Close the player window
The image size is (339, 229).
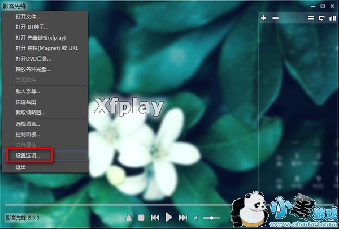click(333, 6)
